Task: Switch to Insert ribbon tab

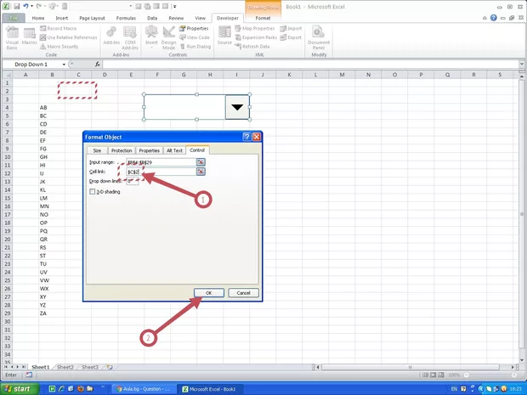Action: [x=61, y=18]
